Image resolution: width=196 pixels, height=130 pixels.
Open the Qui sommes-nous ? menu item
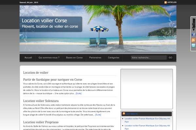click(x=49, y=58)
